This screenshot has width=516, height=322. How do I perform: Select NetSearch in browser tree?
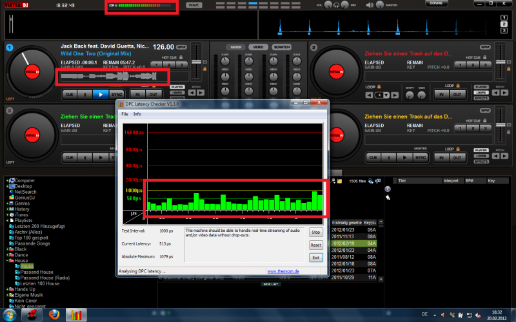tap(25, 192)
